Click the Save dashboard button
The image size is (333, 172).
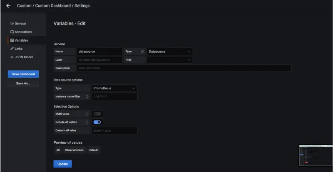pos(23,74)
